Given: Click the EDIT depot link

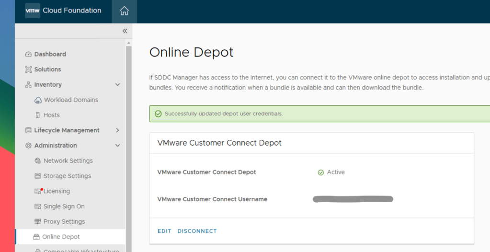Looking at the screenshot, I should point(164,231).
